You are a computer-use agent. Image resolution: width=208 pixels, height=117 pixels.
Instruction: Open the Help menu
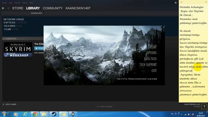pos(31,3)
